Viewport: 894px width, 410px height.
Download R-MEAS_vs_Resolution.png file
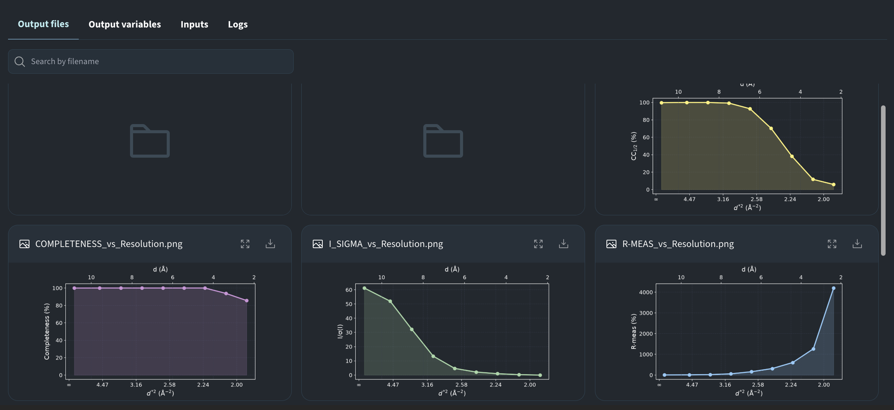pyautogui.click(x=857, y=244)
